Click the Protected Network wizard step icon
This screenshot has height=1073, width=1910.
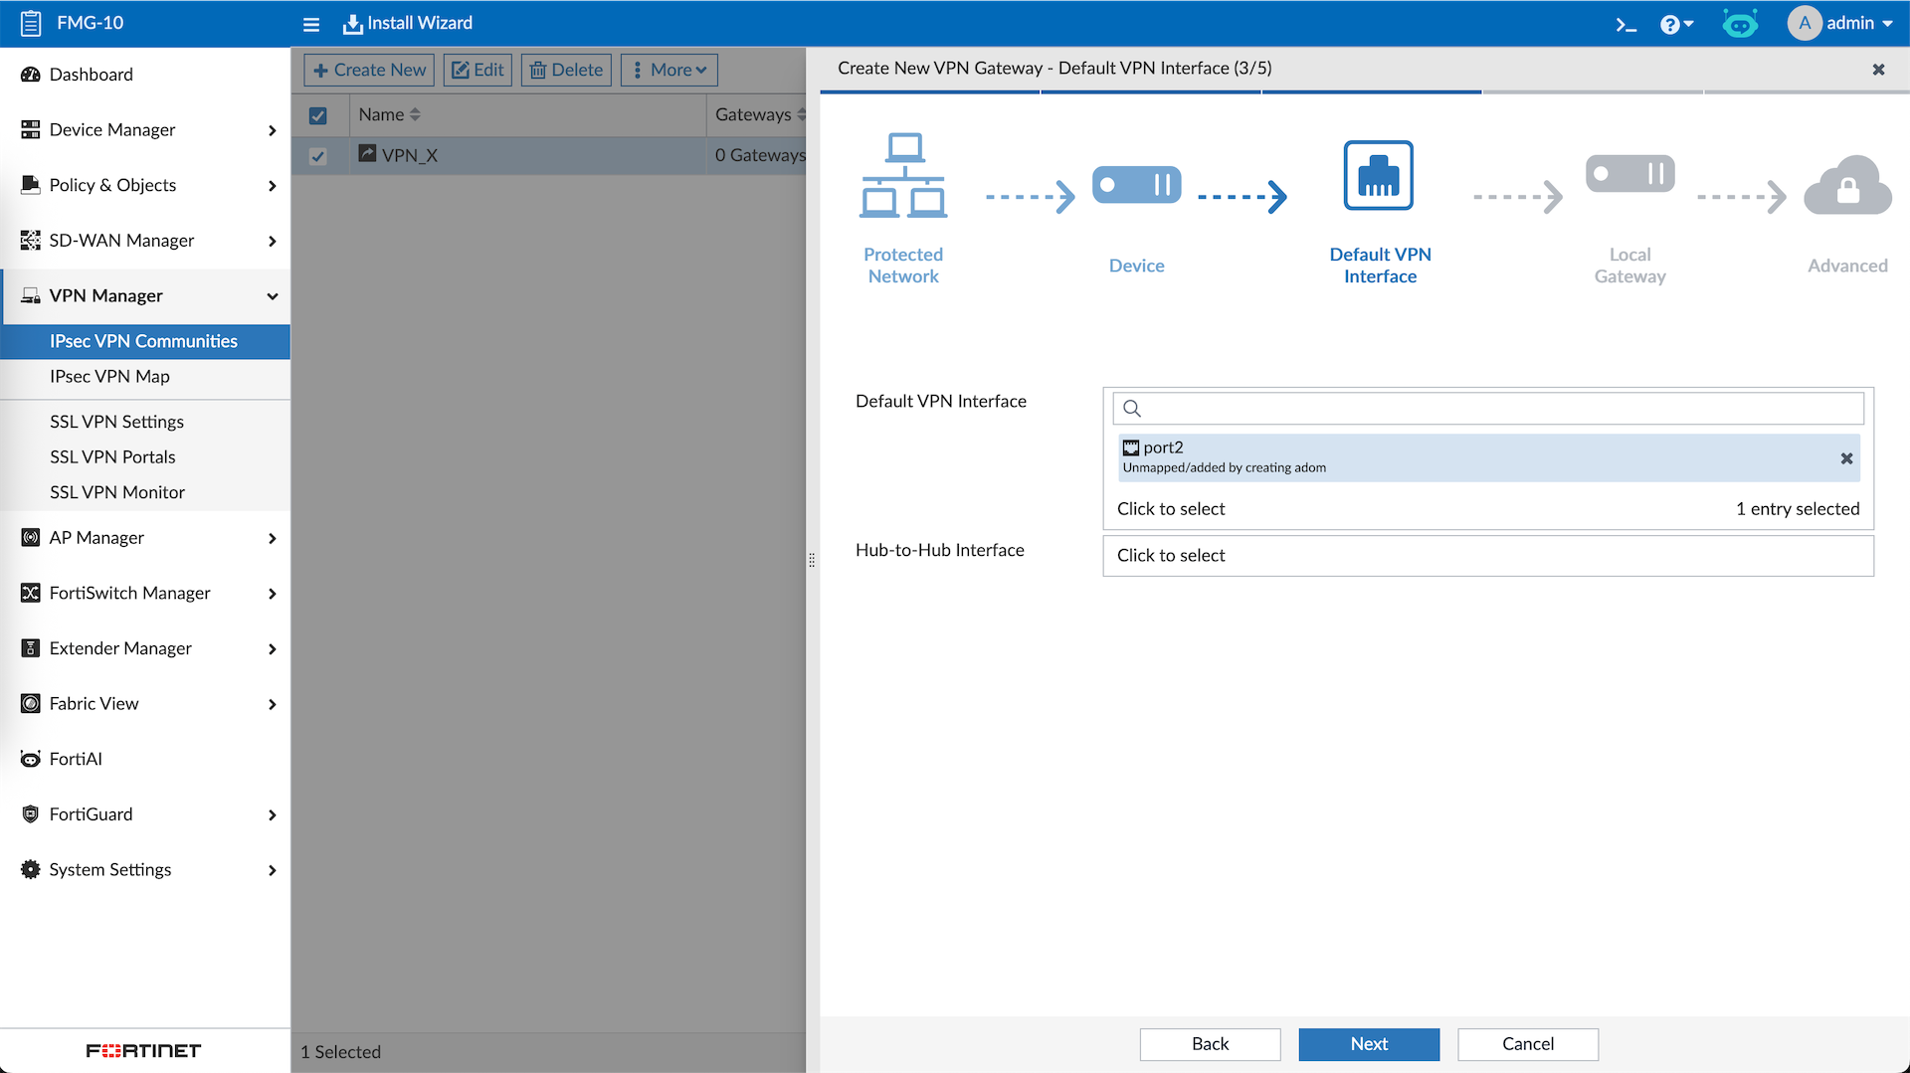click(903, 176)
